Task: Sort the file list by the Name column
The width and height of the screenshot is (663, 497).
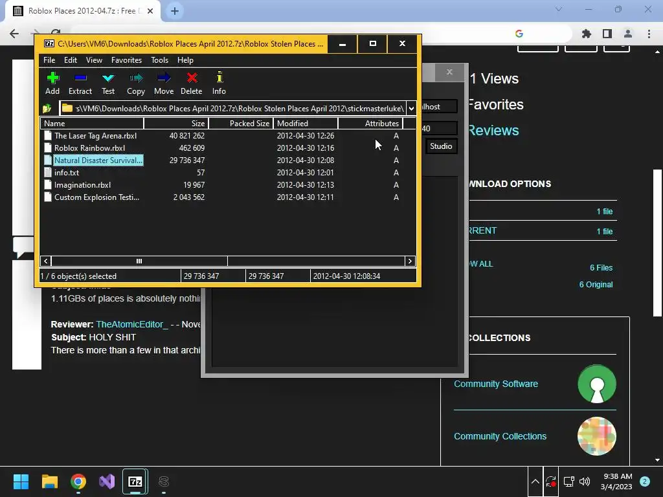Action: 92,124
